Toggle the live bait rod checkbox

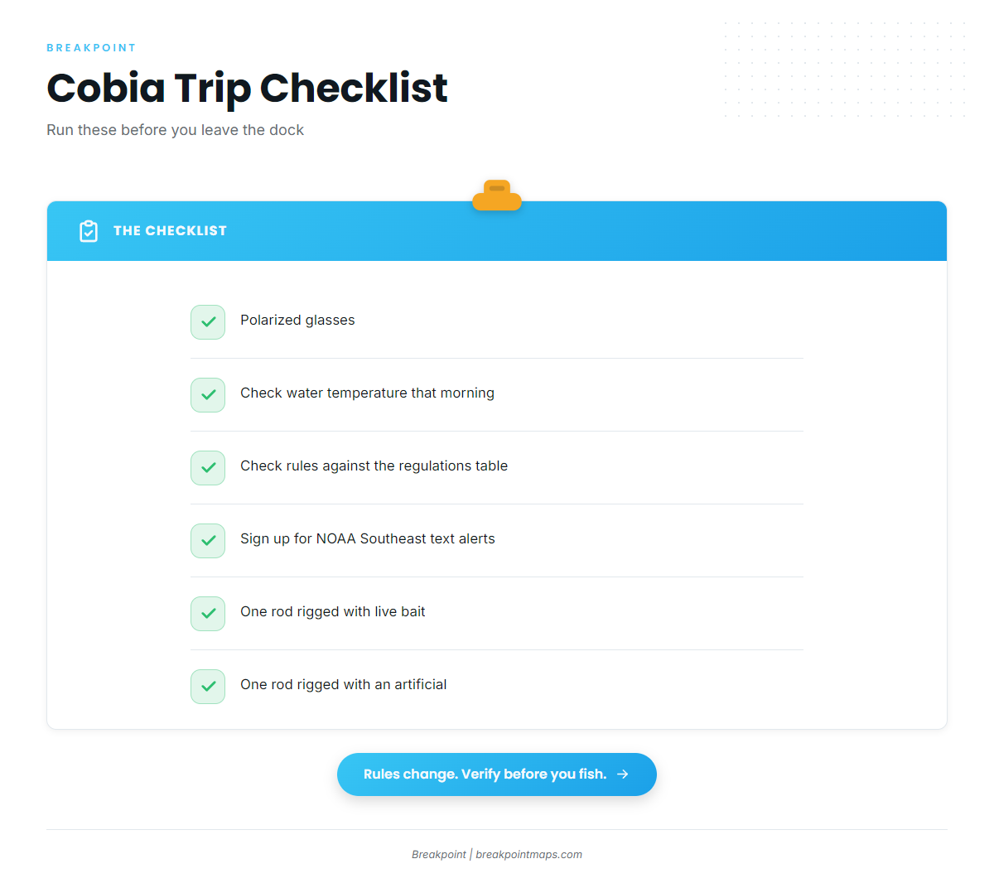coord(208,614)
